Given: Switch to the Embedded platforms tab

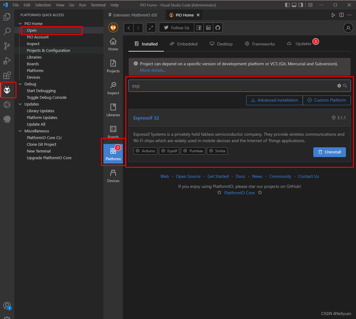Looking at the screenshot, I should pos(184,44).
